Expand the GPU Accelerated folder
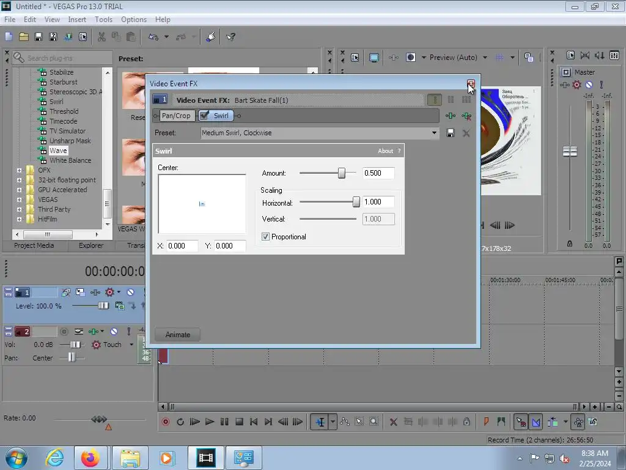The image size is (626, 470). pyautogui.click(x=19, y=190)
